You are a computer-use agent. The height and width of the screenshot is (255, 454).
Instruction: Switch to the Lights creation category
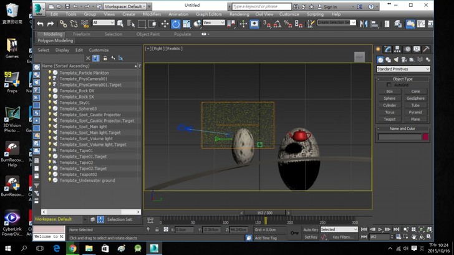click(397, 60)
